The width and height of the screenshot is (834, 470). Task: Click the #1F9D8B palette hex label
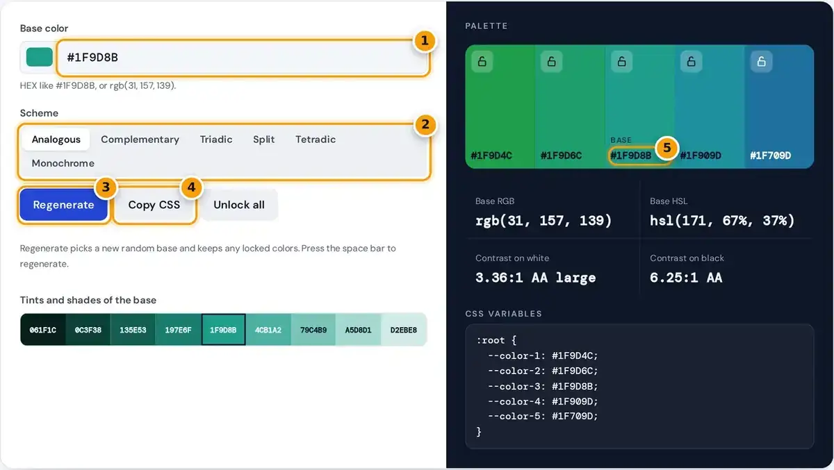click(x=631, y=156)
